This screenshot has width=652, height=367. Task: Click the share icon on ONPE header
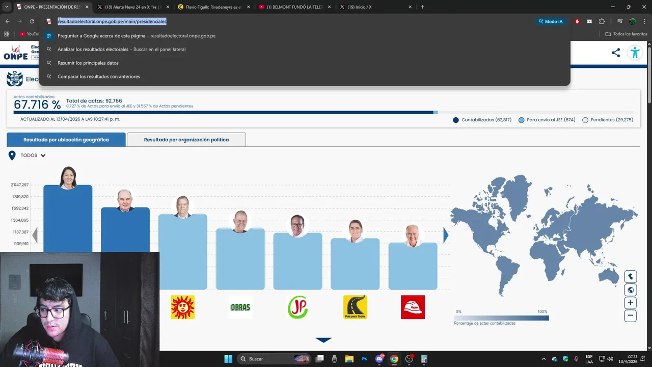pyautogui.click(x=616, y=53)
